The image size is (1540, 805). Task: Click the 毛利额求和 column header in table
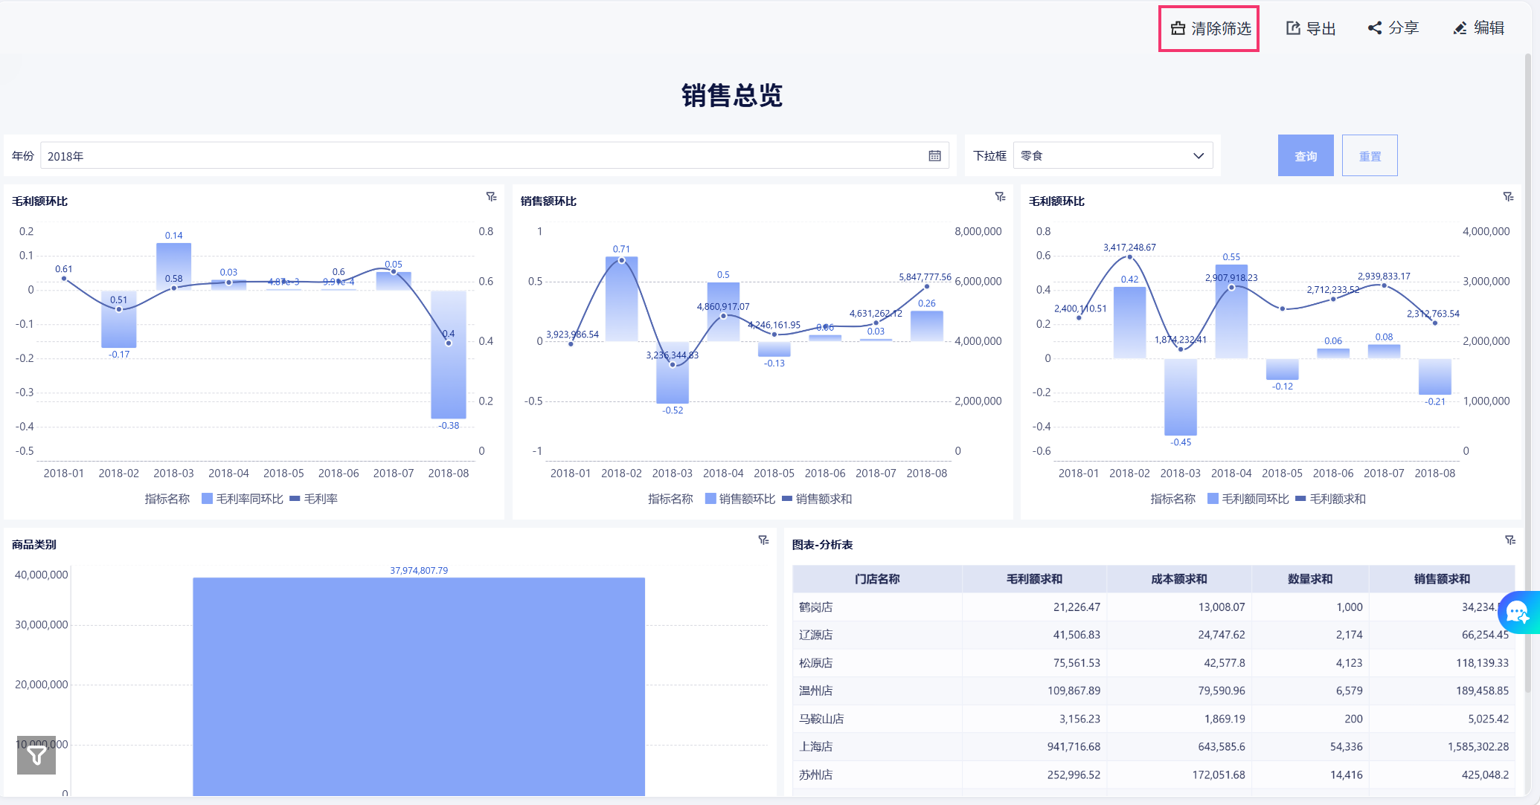coord(1034,579)
